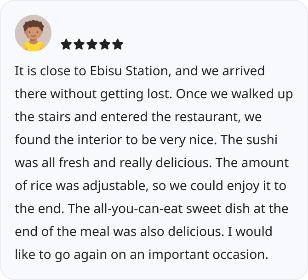
Task: Click the first star in the rating
Action: coord(66,45)
